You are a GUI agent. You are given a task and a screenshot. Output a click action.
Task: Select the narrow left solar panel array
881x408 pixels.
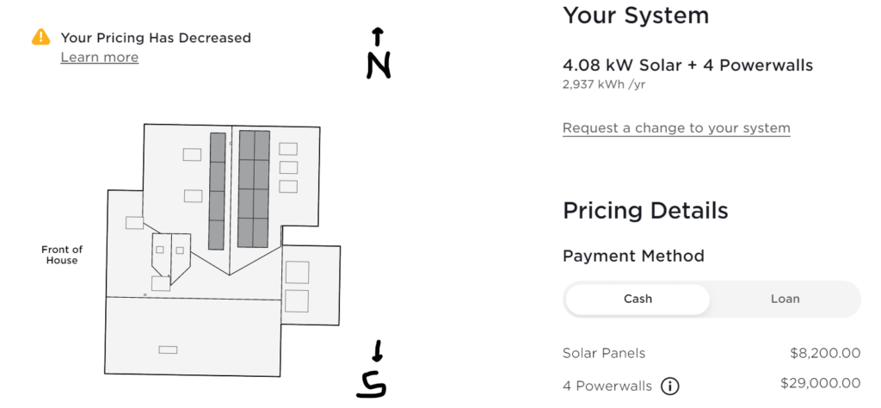click(x=218, y=190)
